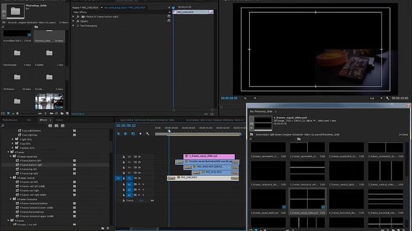Click delete custom item icon in Effects panel

[x=108, y=228]
